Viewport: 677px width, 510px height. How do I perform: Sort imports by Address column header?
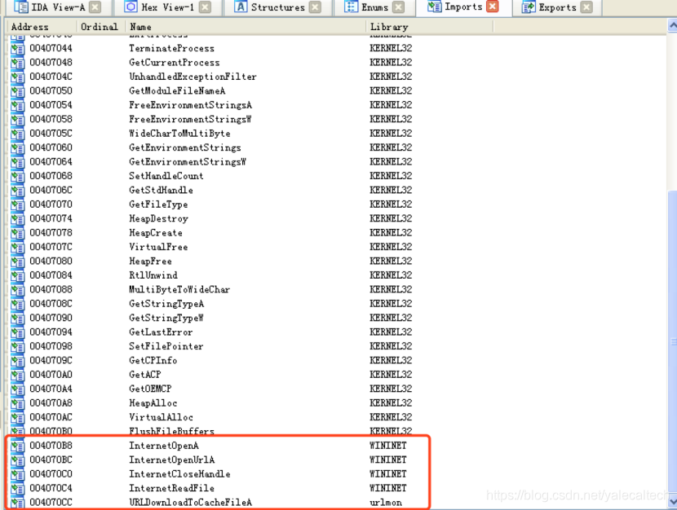[x=42, y=27]
